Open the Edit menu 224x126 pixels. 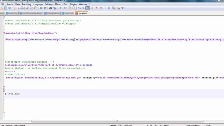click(x=2, y=4)
